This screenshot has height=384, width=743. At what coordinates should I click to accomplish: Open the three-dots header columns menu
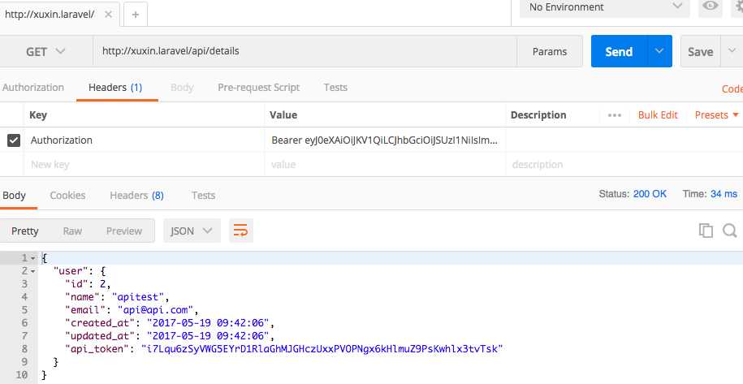614,115
